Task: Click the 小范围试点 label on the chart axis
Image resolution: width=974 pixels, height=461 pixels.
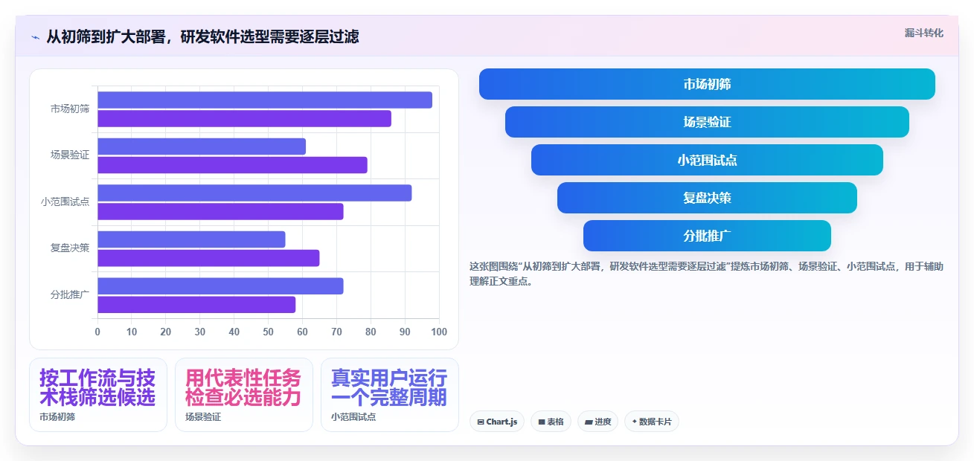Action: pos(65,202)
